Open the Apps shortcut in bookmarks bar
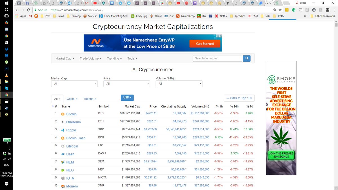The width and height of the screenshot is (338, 190). (21, 16)
